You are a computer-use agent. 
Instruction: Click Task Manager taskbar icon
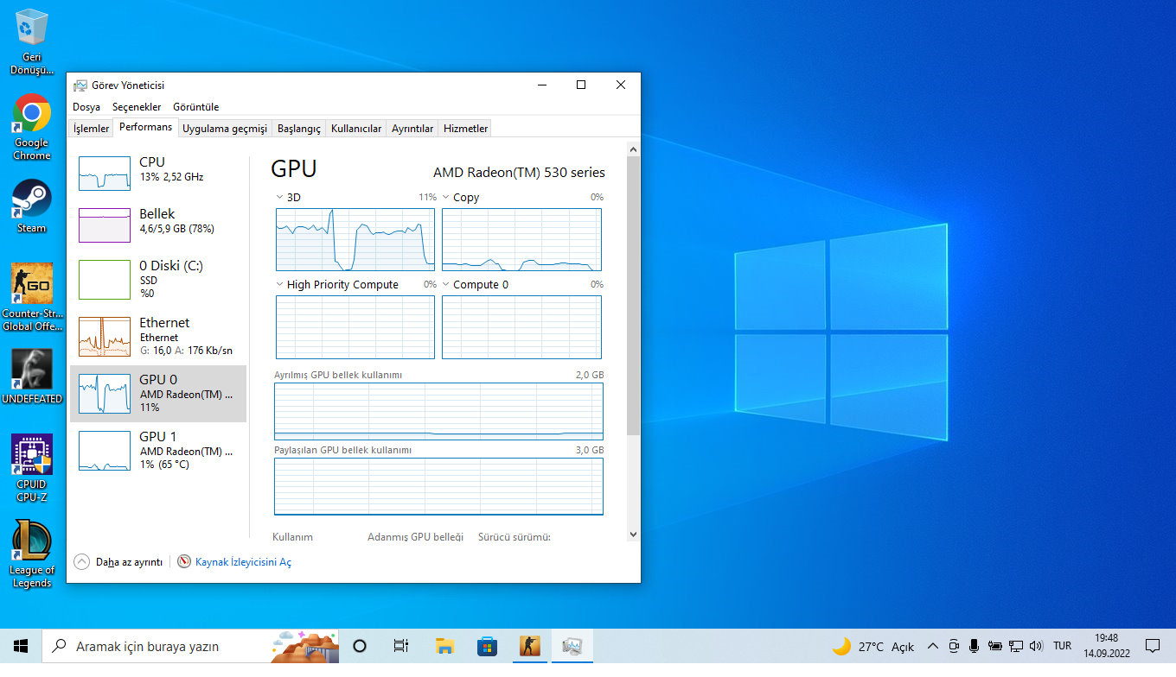(x=572, y=646)
